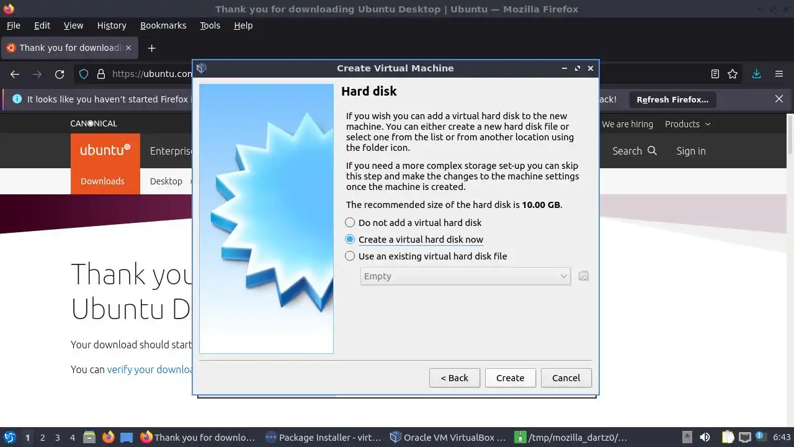Open the Firefox View menu

tap(73, 25)
